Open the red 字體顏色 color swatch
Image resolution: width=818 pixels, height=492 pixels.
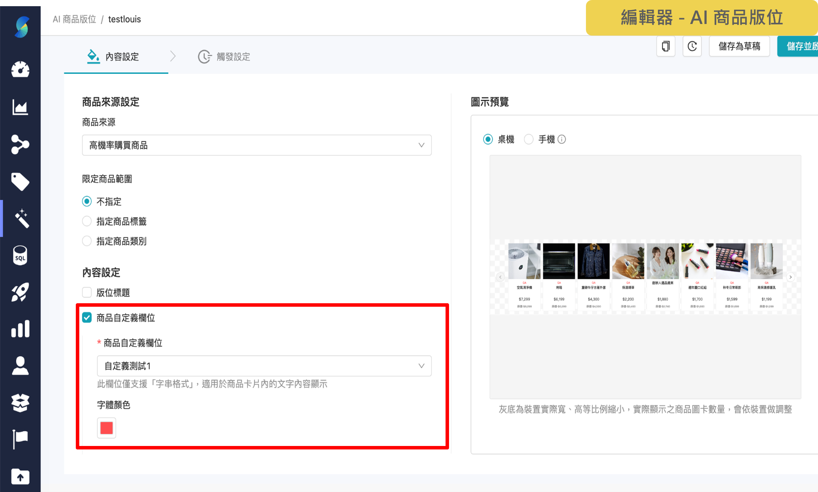point(106,428)
